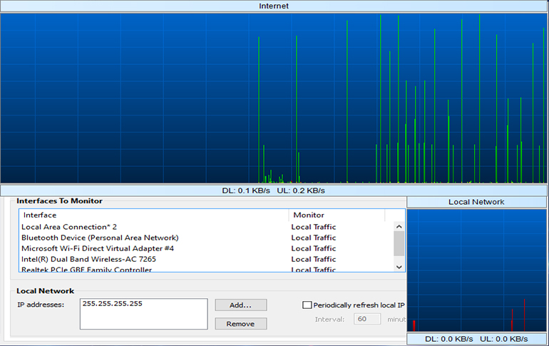Select the 255.255.255.255 IP address entry

pyautogui.click(x=113, y=304)
